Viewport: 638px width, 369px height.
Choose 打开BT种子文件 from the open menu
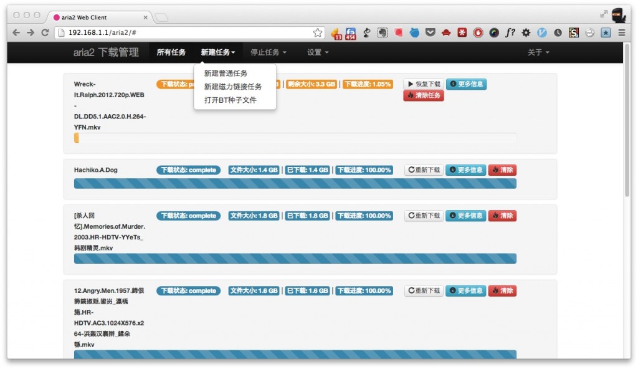(230, 98)
